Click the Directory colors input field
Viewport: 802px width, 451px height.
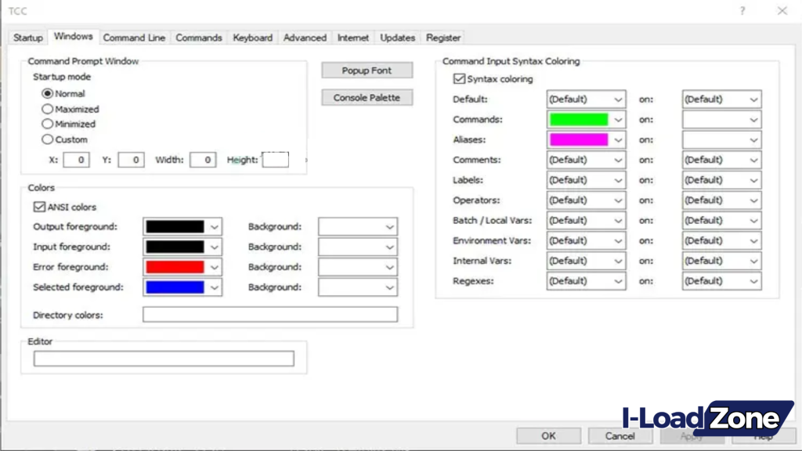[269, 314]
